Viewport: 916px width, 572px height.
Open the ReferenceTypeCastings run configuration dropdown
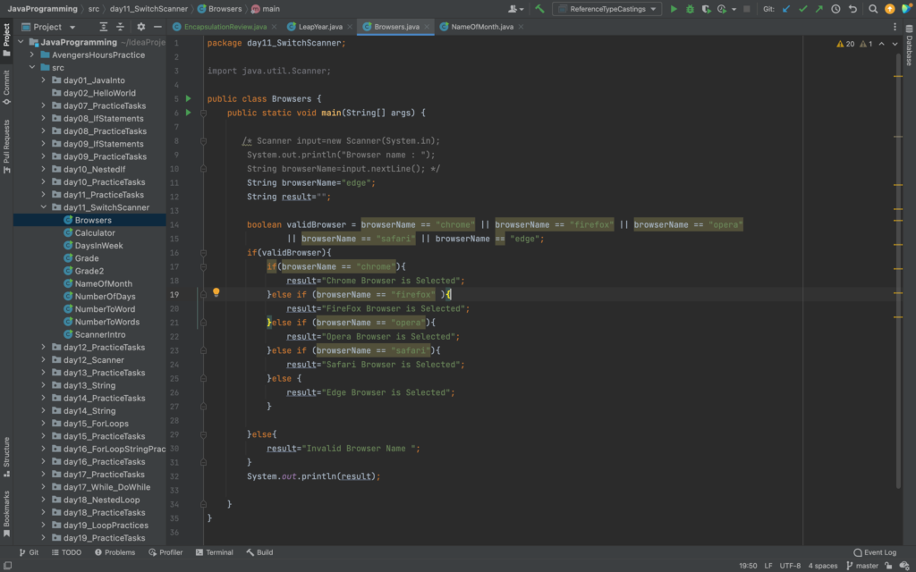[x=606, y=9]
